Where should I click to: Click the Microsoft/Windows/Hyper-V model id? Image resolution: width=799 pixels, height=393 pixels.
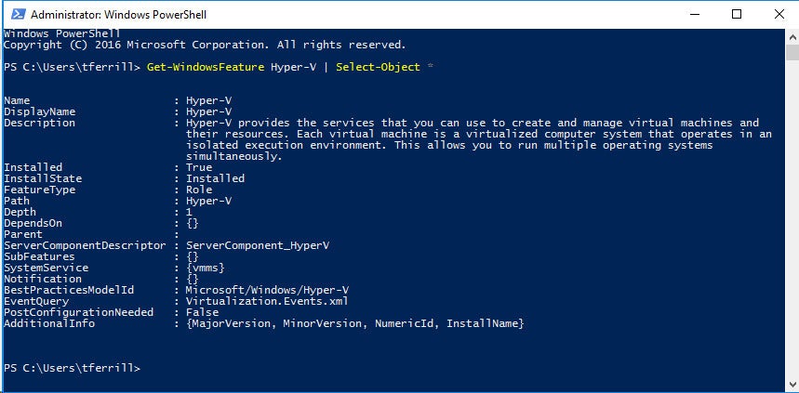point(268,290)
